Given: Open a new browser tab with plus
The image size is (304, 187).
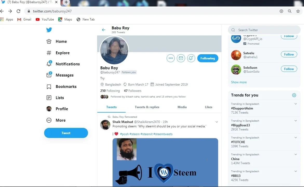Looking at the screenshot, I should coord(66,2).
